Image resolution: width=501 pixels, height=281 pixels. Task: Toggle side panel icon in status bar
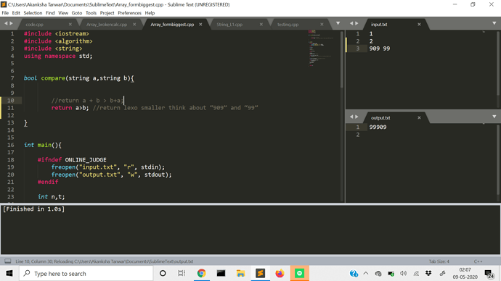pos(8,261)
